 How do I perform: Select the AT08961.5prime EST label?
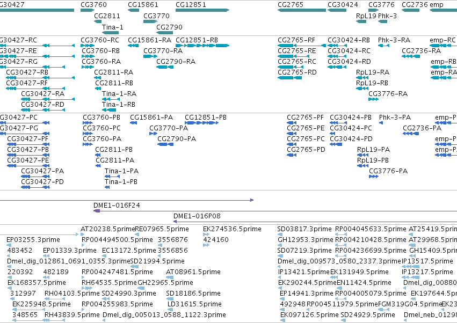point(193,273)
